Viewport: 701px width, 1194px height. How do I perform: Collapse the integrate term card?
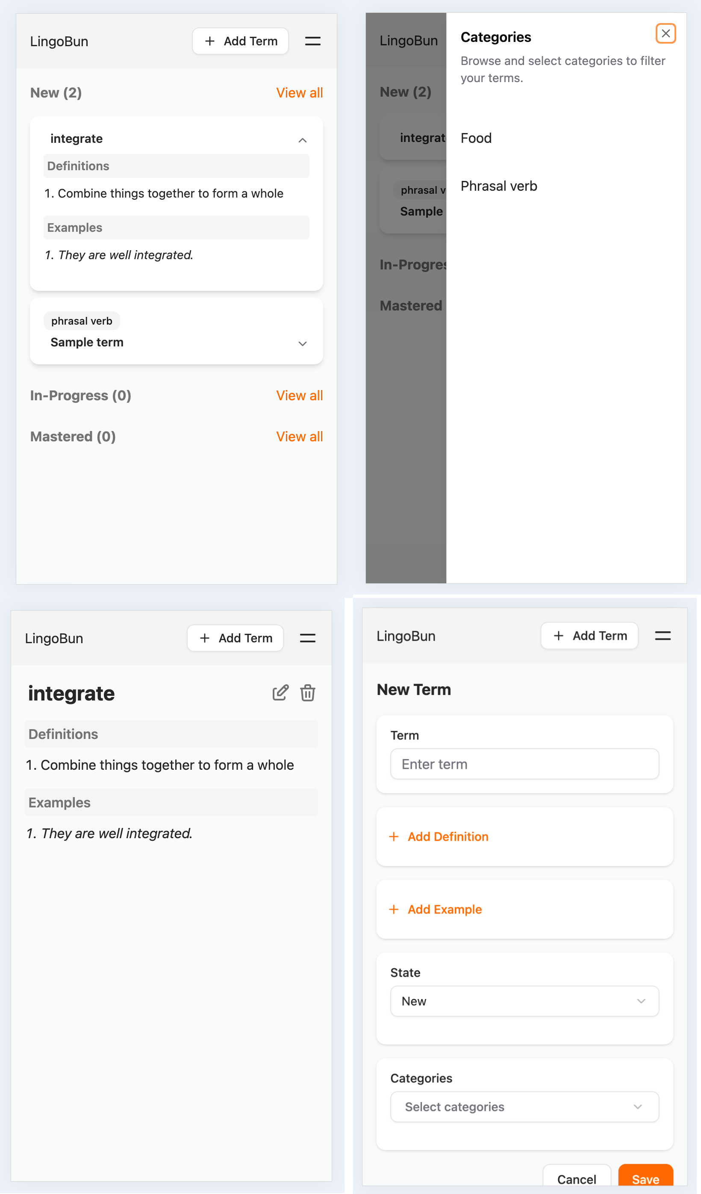[x=302, y=140]
